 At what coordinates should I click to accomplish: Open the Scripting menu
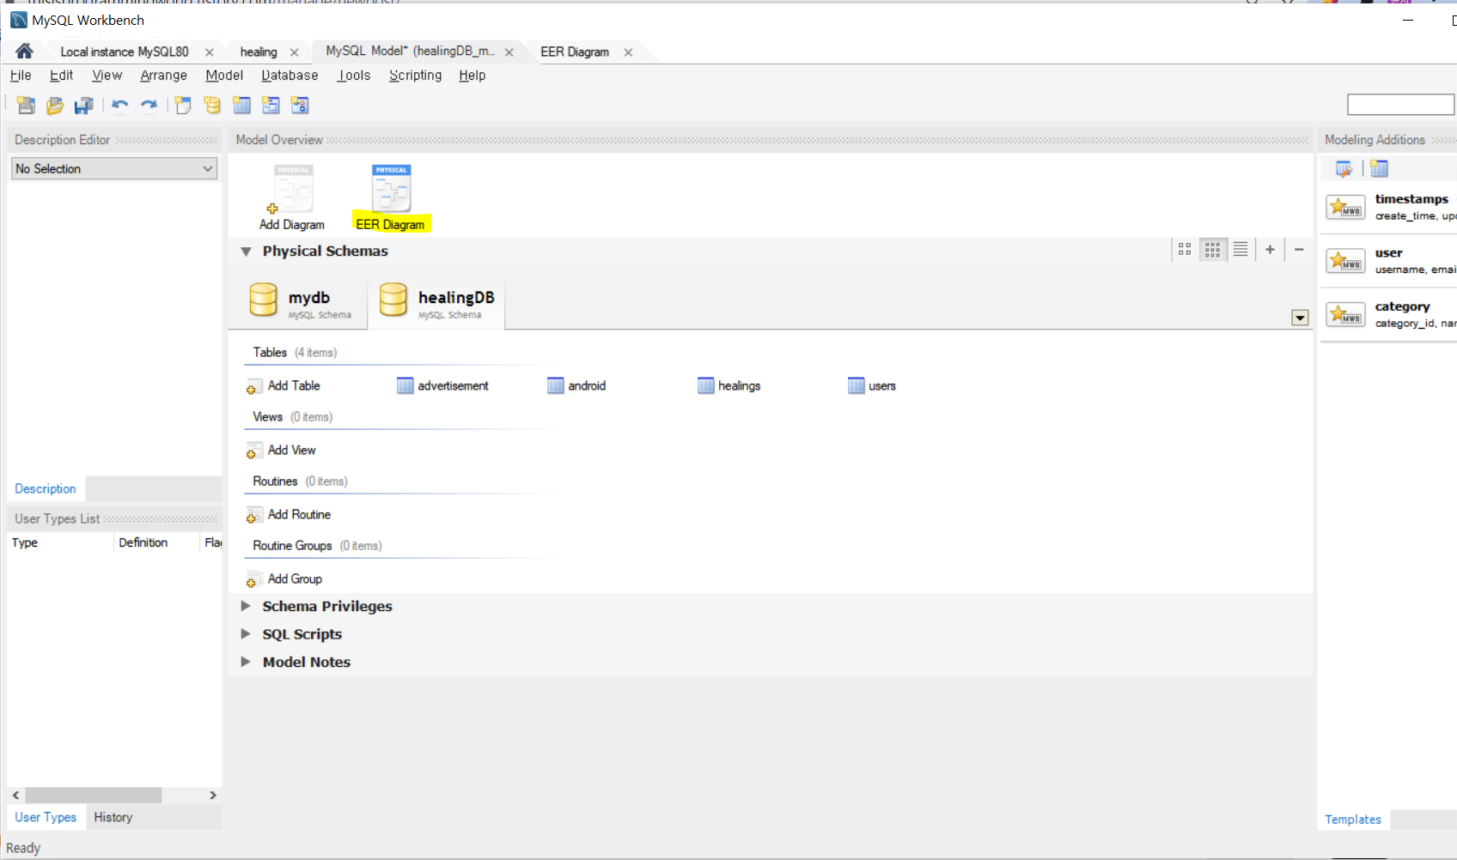(415, 76)
